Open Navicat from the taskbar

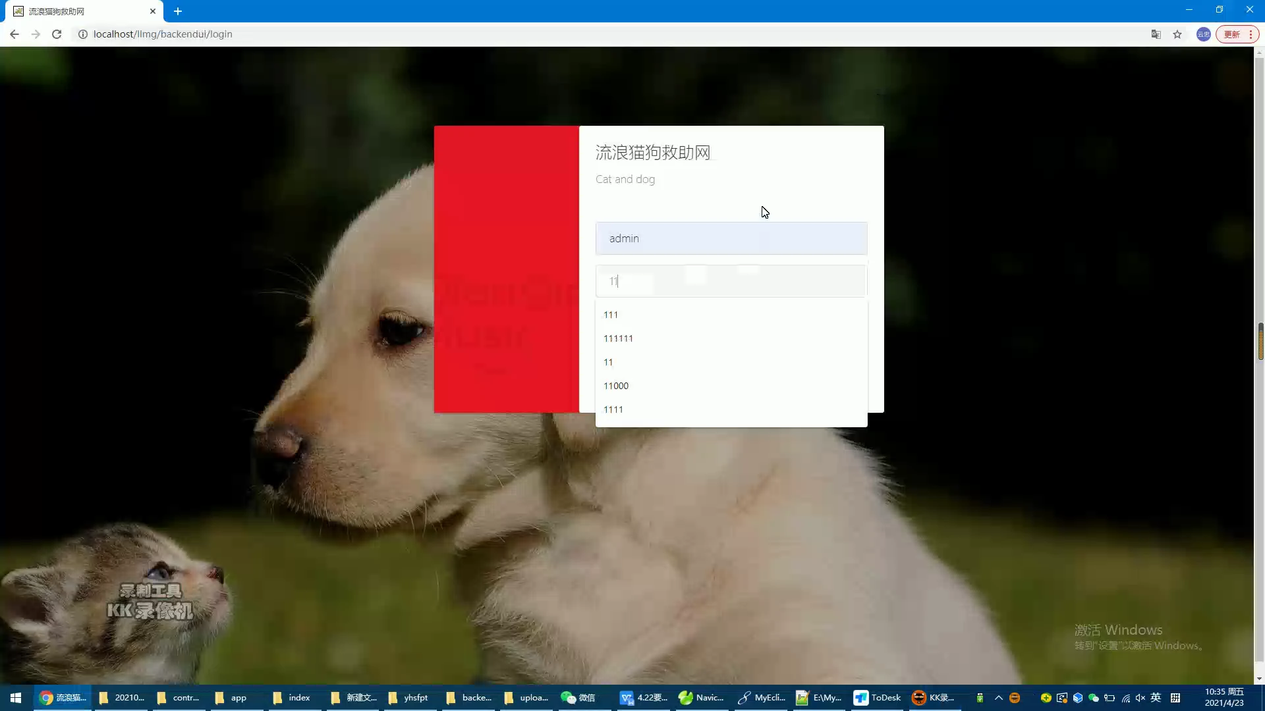[x=701, y=698]
